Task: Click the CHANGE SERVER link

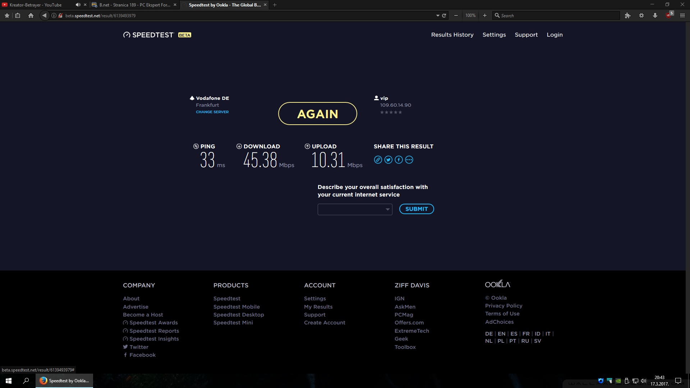Action: pos(212,112)
